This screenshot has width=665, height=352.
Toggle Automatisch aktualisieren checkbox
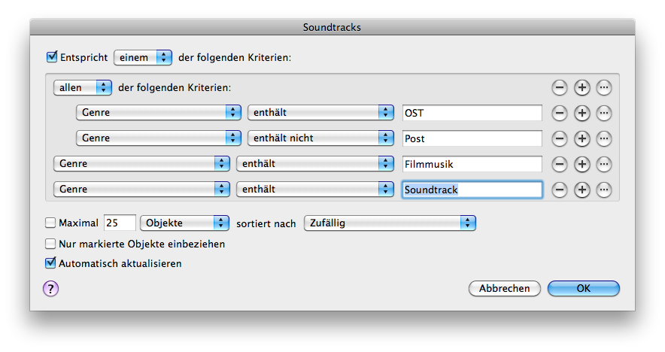(51, 263)
